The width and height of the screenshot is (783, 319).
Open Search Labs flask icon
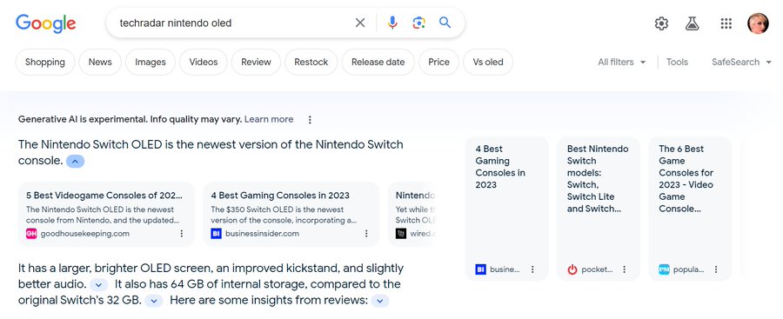(x=693, y=23)
